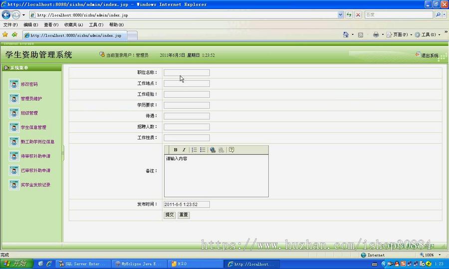This screenshot has width=449, height=269.
Task: Click the Favorites star icon
Action: coord(5,34)
